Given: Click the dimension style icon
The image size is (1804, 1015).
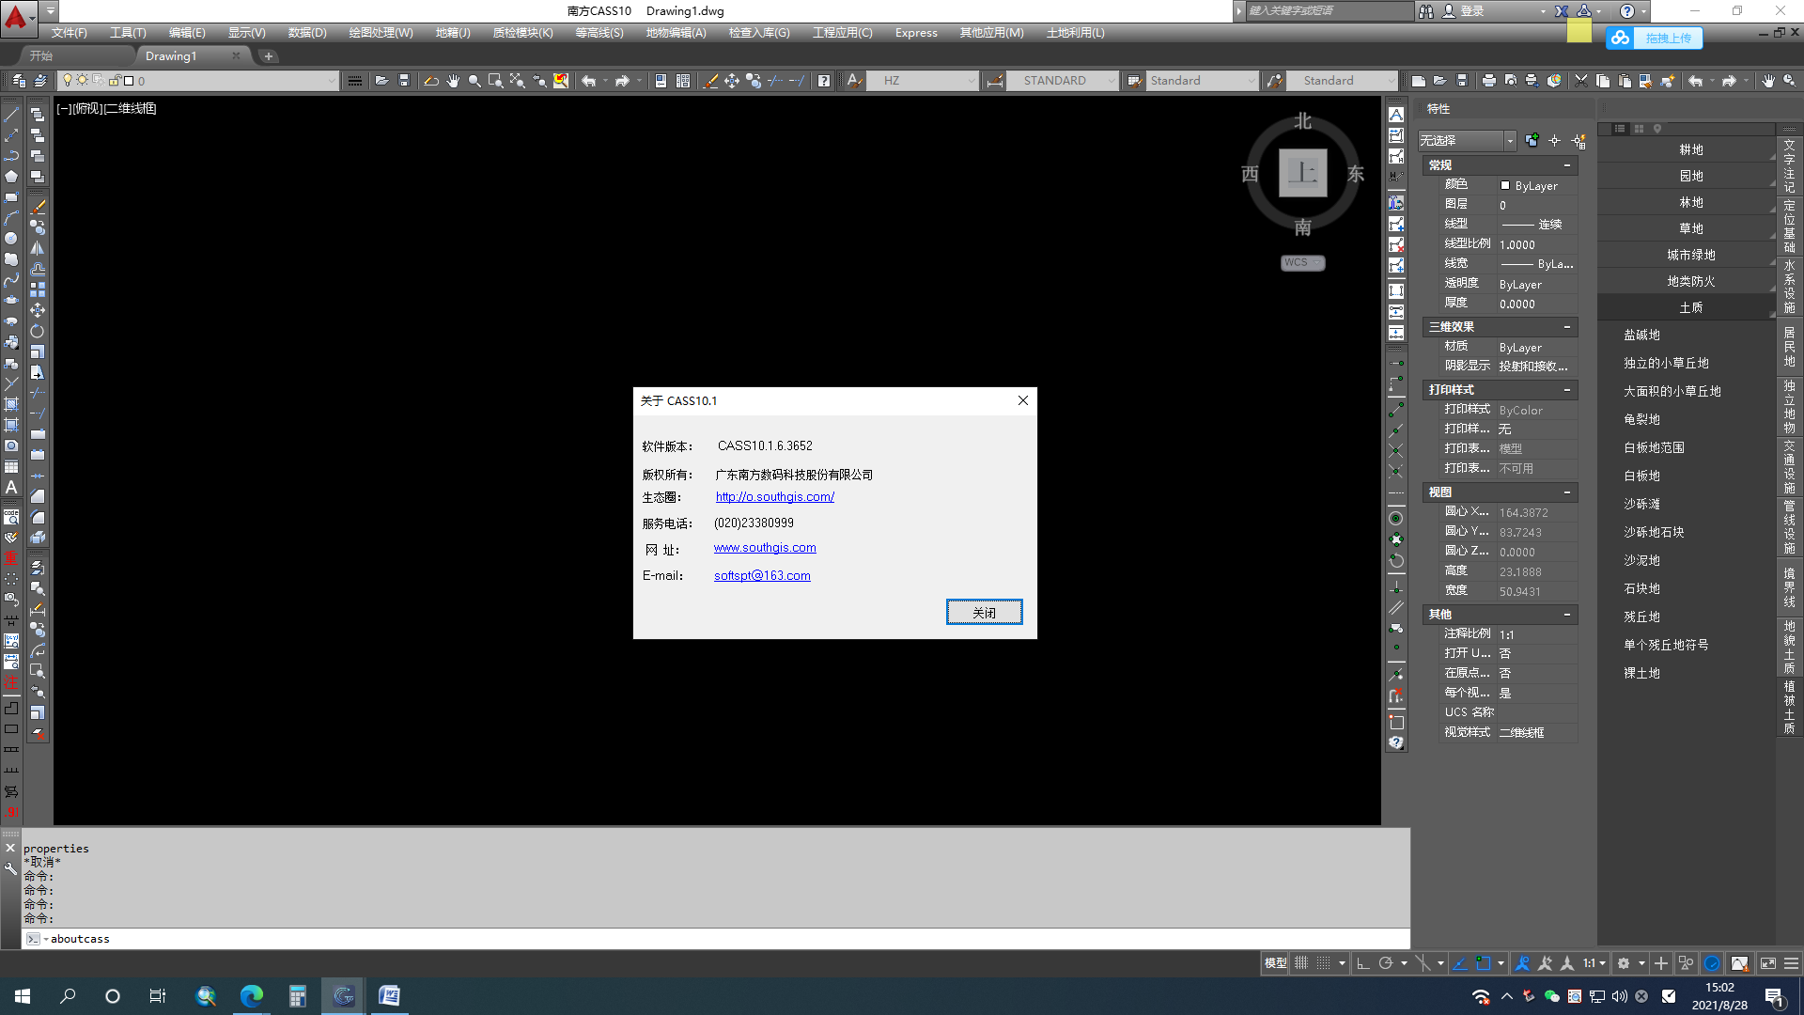Looking at the screenshot, I should click(995, 81).
